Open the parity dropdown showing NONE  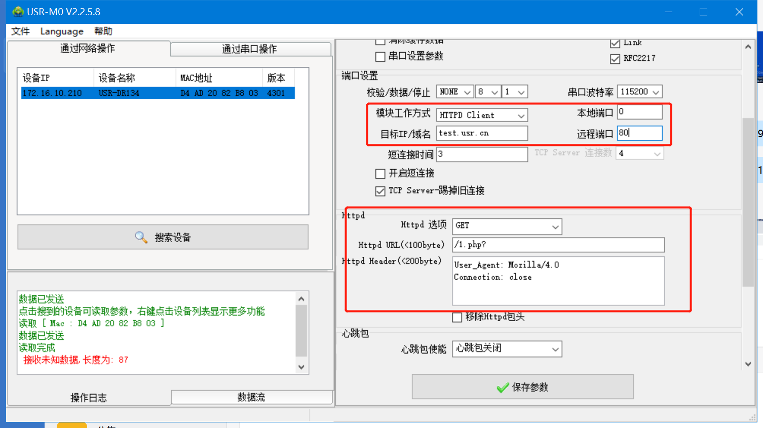[455, 92]
